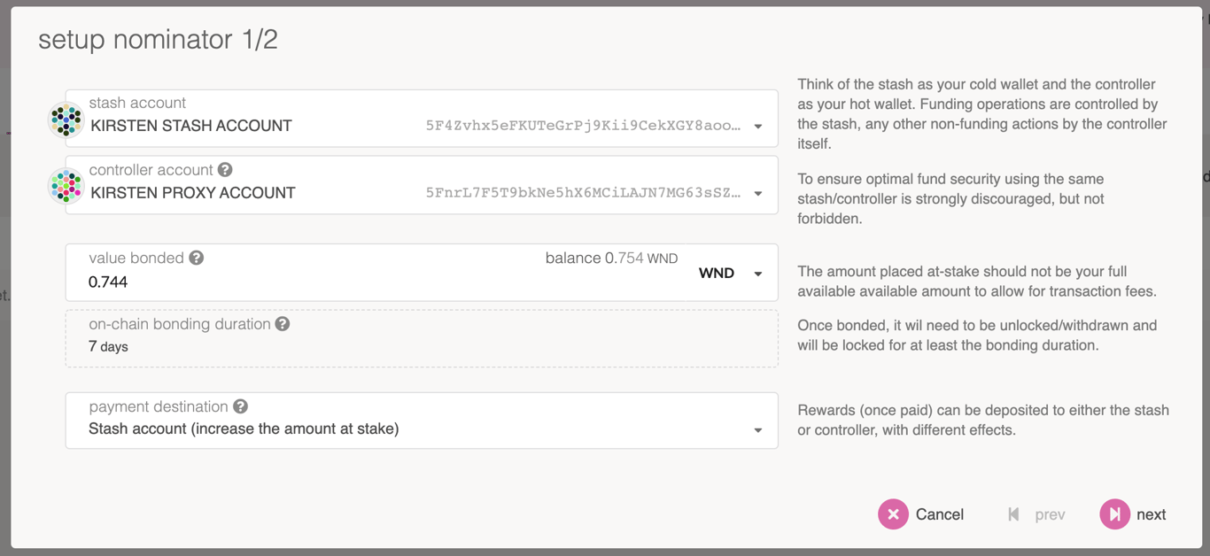This screenshot has width=1210, height=556.
Task: Click the 7 days bonding duration field
Action: (x=108, y=346)
